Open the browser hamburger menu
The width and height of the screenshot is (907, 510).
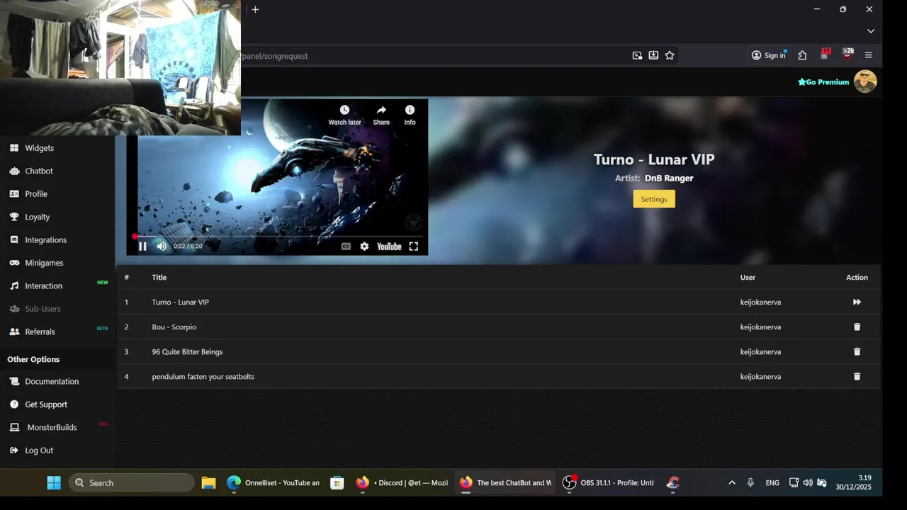[x=869, y=55]
